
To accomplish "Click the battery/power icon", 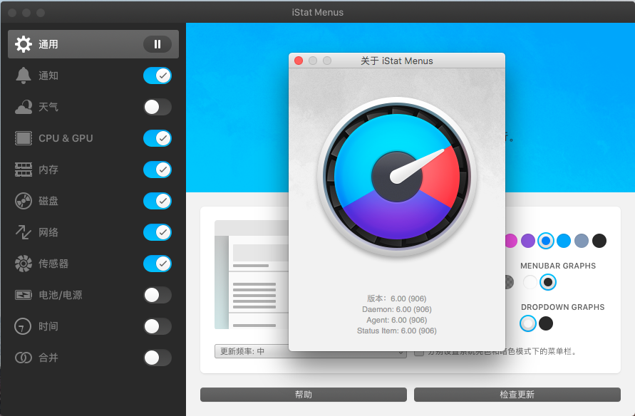I will (x=24, y=295).
